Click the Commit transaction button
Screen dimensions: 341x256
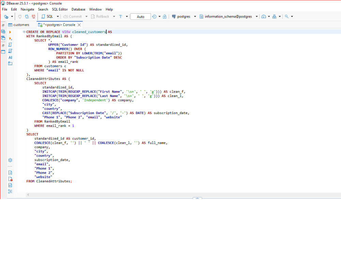pos(73,16)
